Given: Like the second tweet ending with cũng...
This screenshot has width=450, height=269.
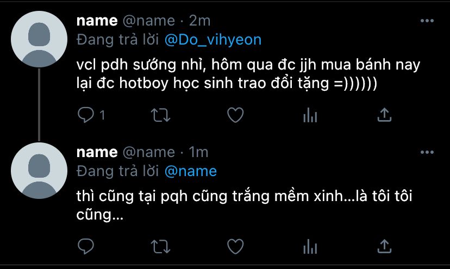Looking at the screenshot, I should [235, 246].
